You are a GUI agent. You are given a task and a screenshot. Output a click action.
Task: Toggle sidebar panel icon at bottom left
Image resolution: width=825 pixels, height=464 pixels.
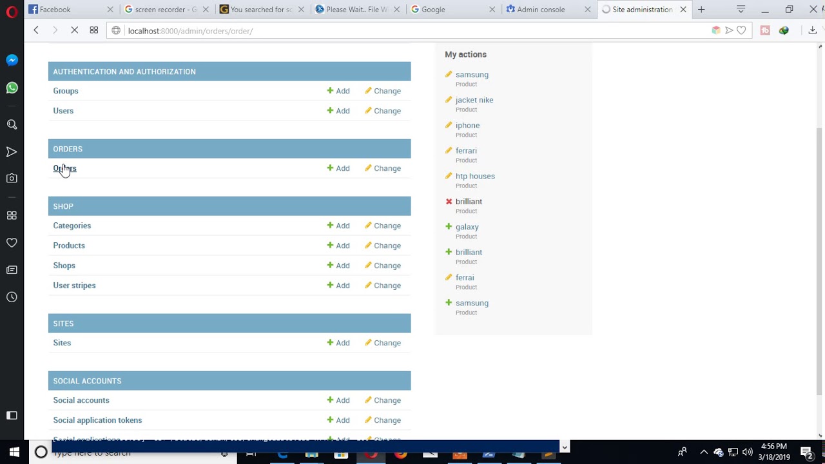click(12, 416)
